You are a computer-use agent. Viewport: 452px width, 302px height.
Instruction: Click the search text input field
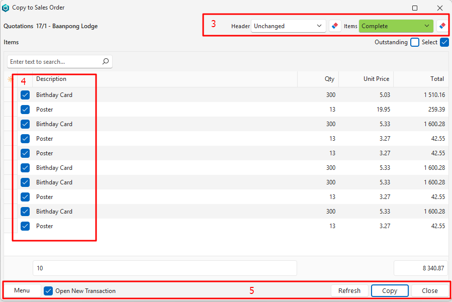coord(54,62)
